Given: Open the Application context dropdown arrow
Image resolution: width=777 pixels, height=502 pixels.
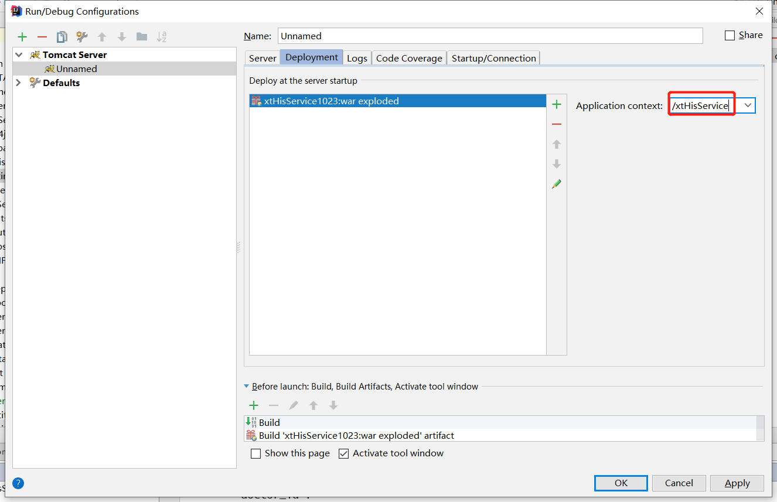Looking at the screenshot, I should coord(748,105).
